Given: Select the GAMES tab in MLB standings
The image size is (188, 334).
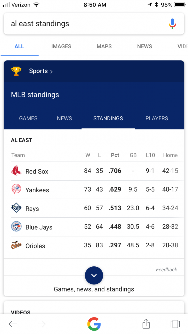Looking at the screenshot, I should [x=28, y=118].
